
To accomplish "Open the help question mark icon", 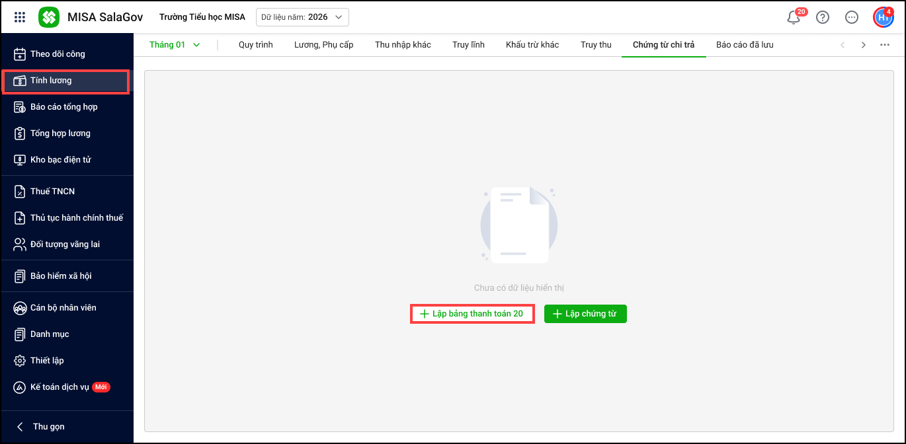I will point(823,18).
